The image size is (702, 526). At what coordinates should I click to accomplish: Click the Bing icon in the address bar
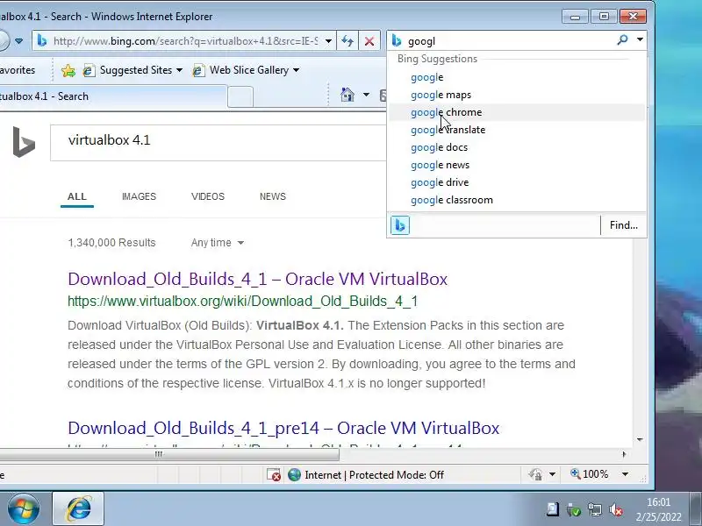click(42, 40)
